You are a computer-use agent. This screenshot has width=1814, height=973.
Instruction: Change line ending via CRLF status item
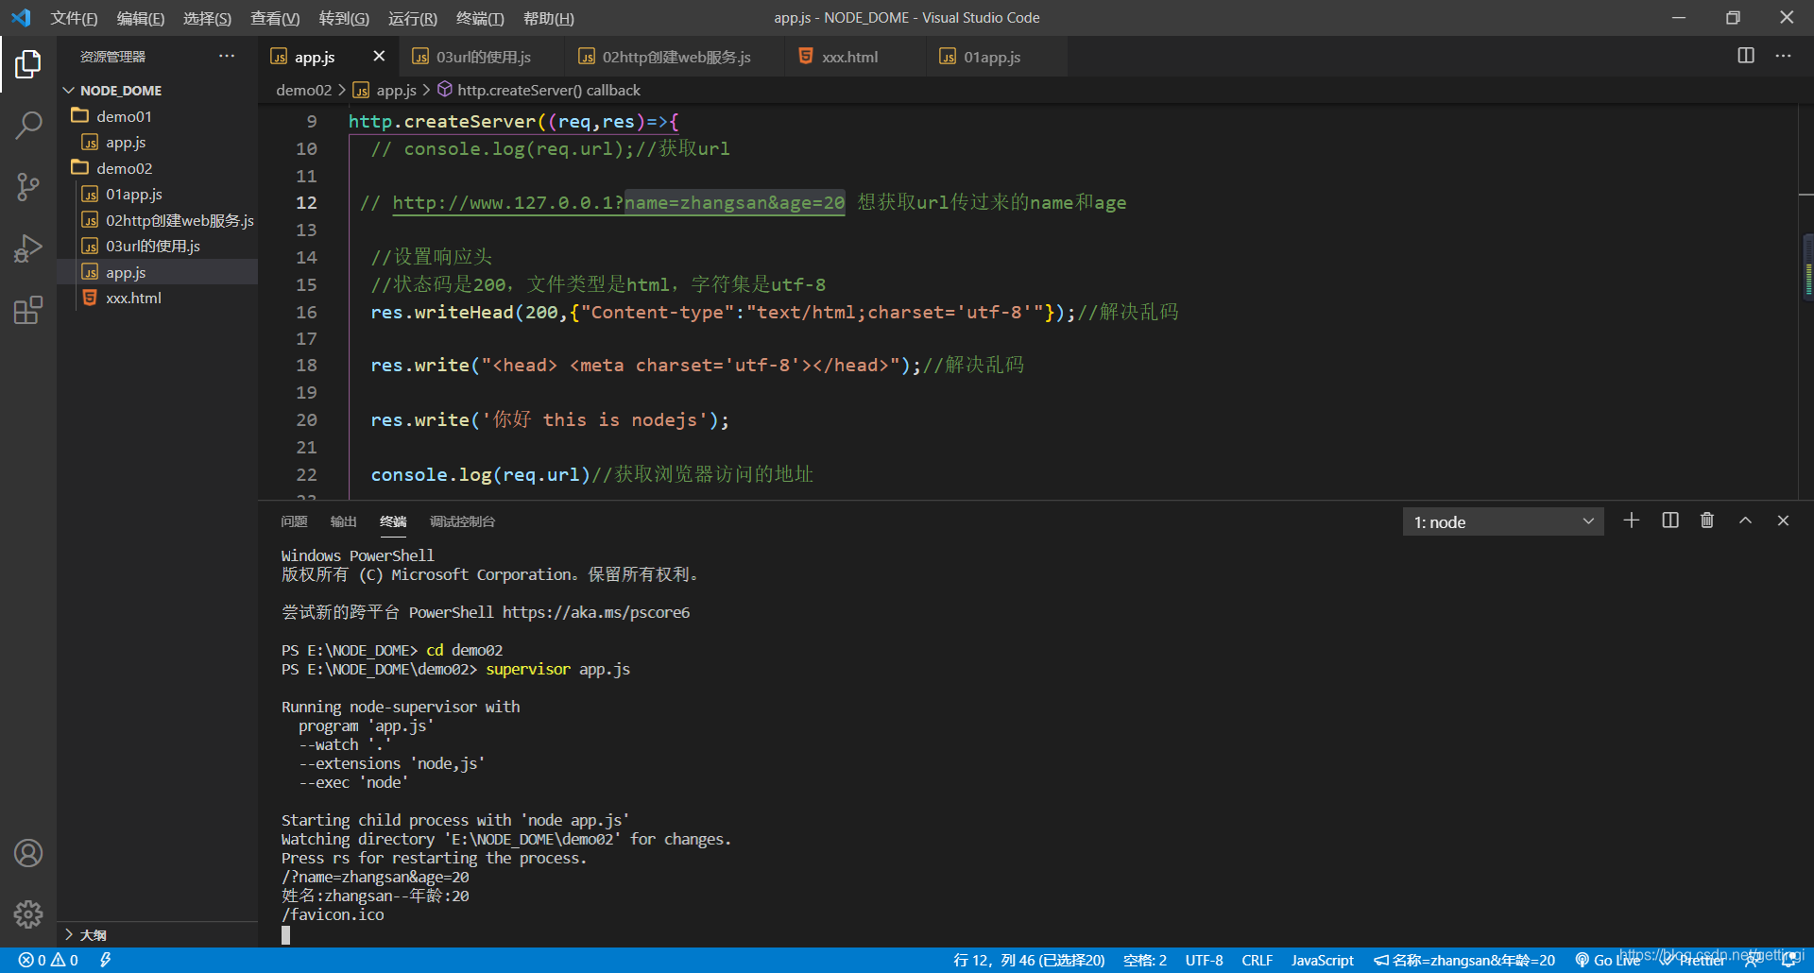click(x=1257, y=960)
